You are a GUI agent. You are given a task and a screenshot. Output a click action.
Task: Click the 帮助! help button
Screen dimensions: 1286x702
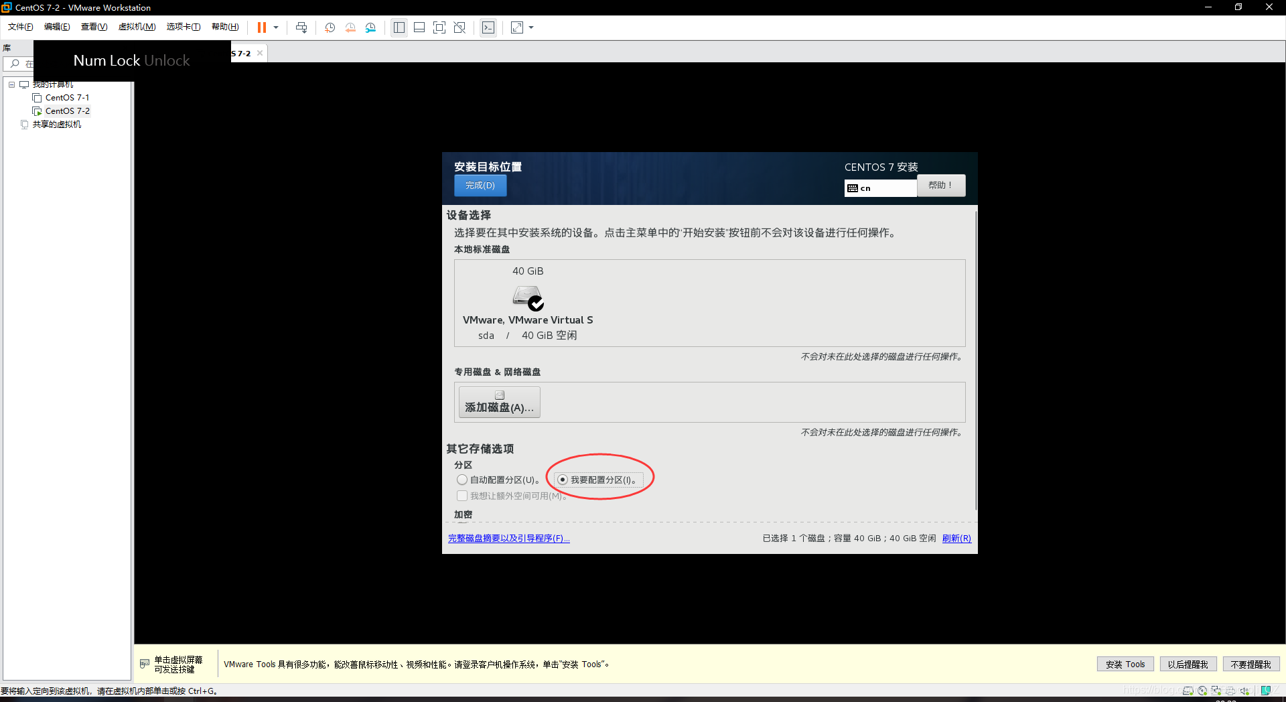pyautogui.click(x=941, y=186)
